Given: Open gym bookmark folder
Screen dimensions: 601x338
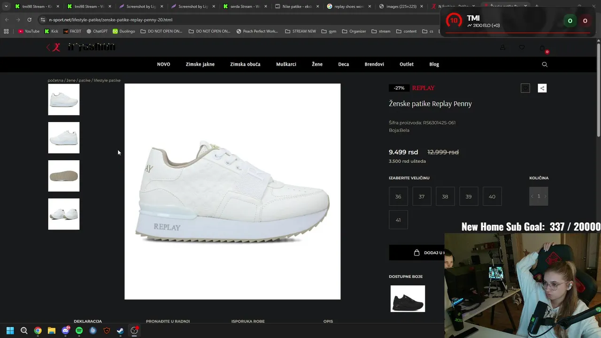Looking at the screenshot, I should [x=329, y=31].
